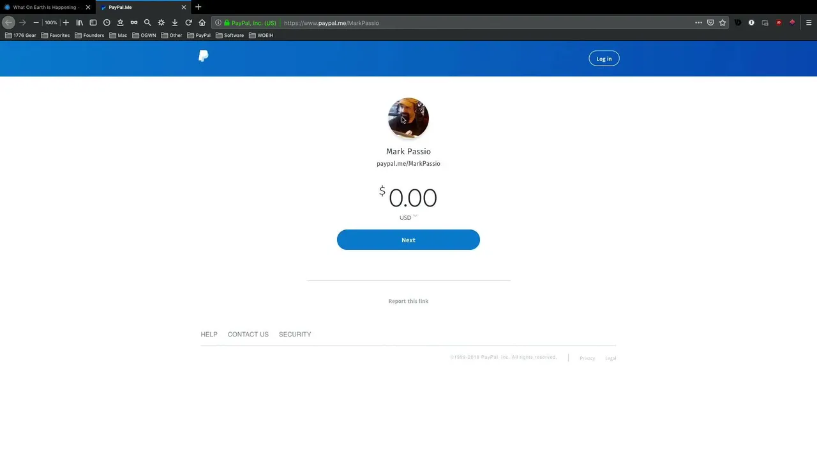Click the white circular info extension icon
This screenshot has height=459, width=817.
click(751, 22)
